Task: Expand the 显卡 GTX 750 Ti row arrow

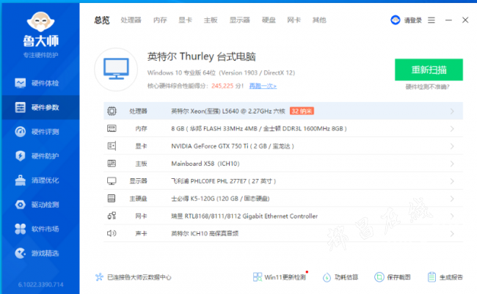Action: point(452,146)
